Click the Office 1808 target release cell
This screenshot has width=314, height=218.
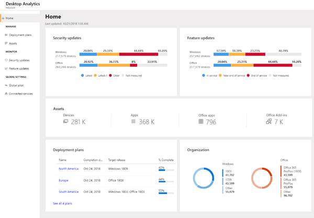coord(116,180)
